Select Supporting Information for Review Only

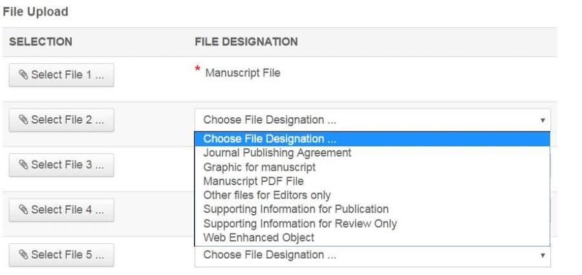tap(300, 223)
